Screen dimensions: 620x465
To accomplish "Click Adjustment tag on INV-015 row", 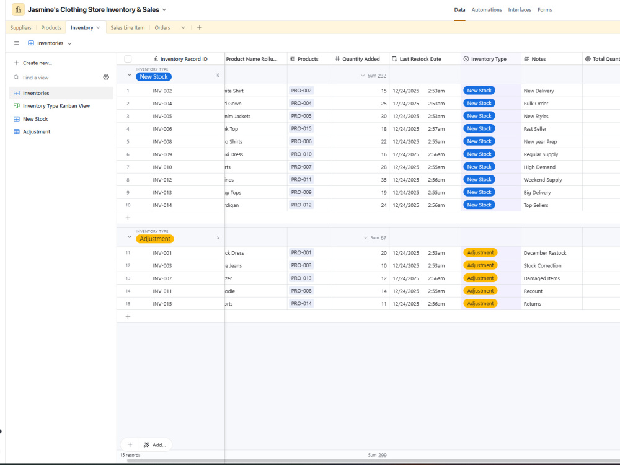I will pyautogui.click(x=480, y=304).
